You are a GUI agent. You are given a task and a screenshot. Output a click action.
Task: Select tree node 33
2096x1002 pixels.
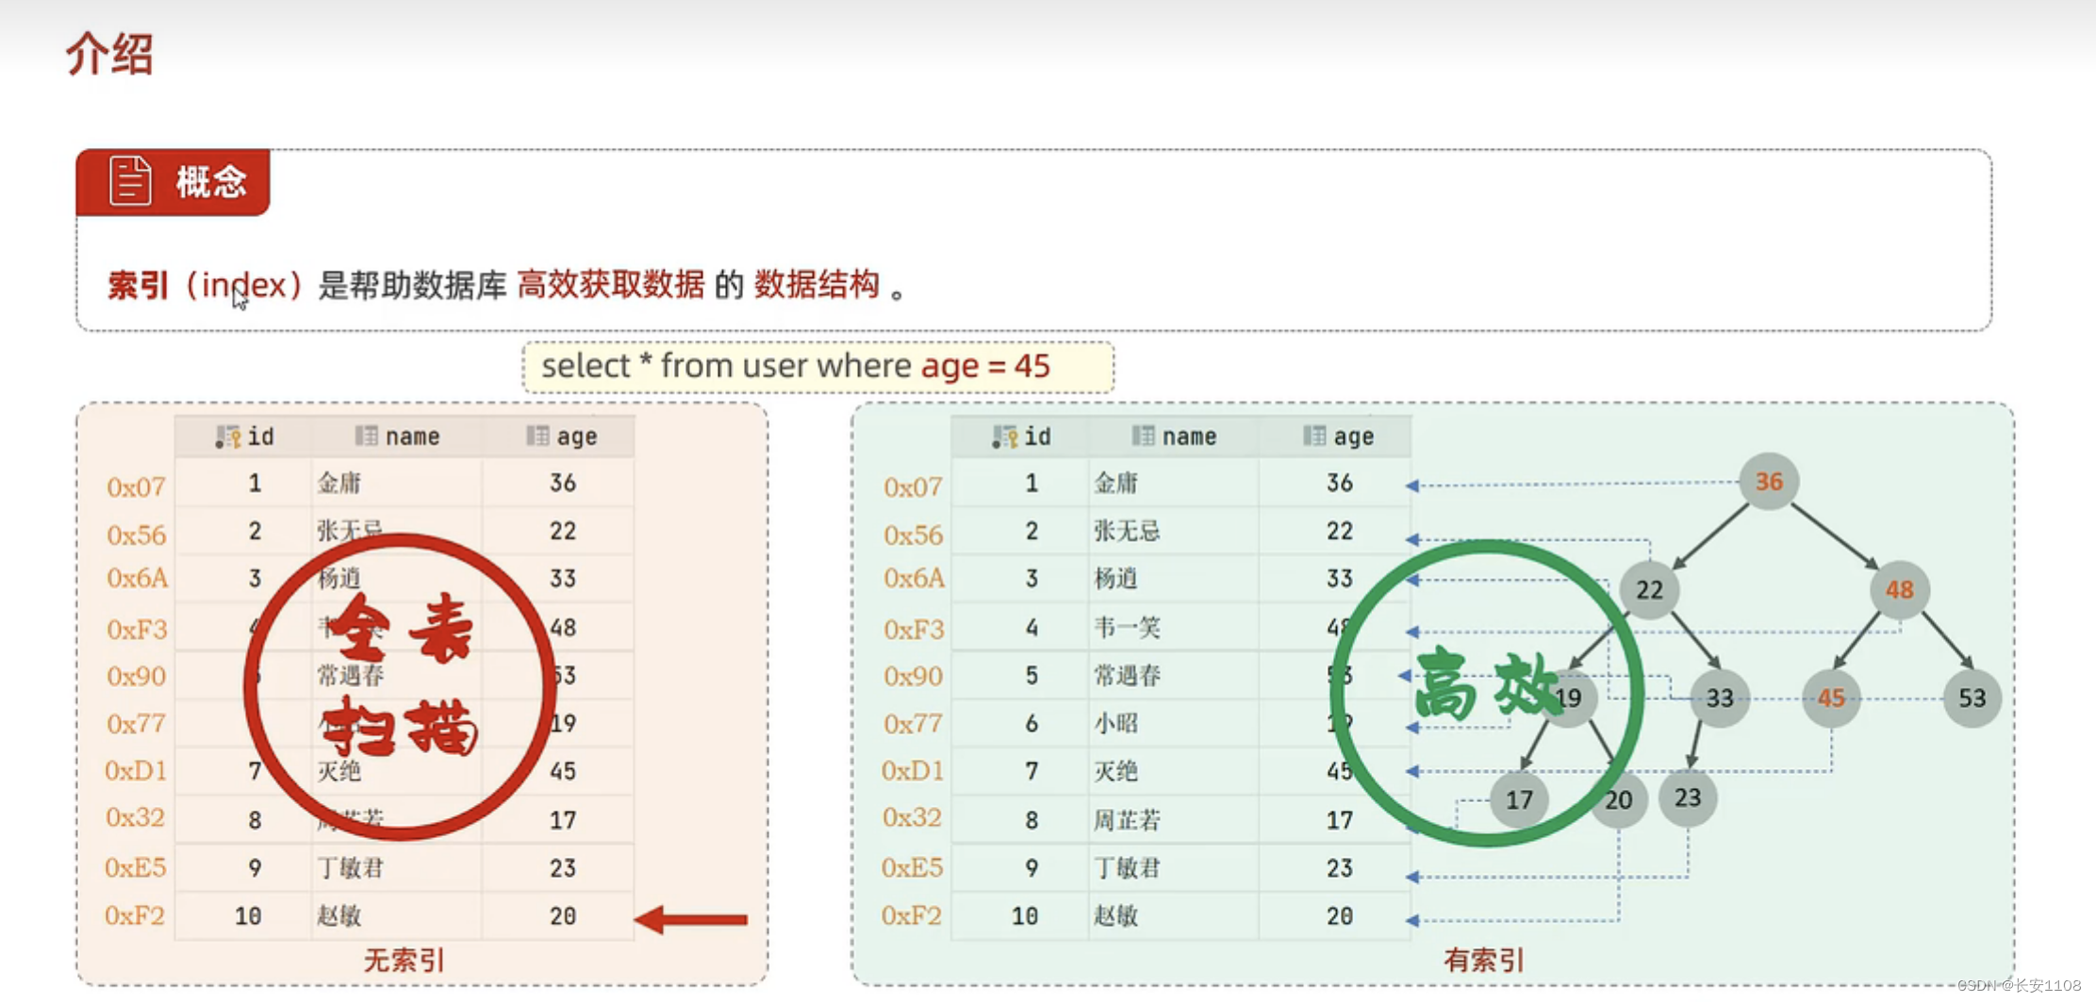click(x=1720, y=698)
